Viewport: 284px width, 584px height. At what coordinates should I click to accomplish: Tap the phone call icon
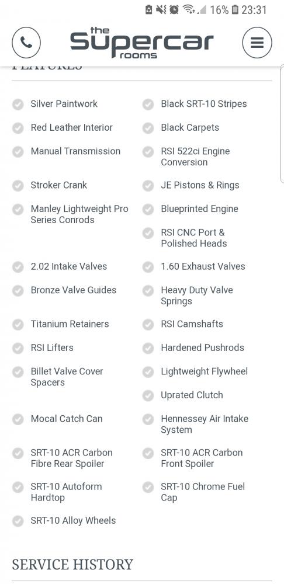pyautogui.click(x=26, y=43)
